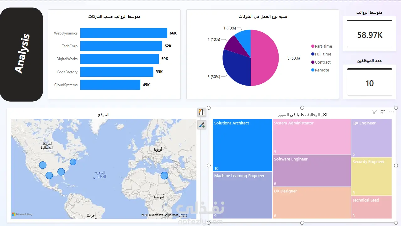
Task: Click the Microsoft Bing logo on map
Action: 22,214
